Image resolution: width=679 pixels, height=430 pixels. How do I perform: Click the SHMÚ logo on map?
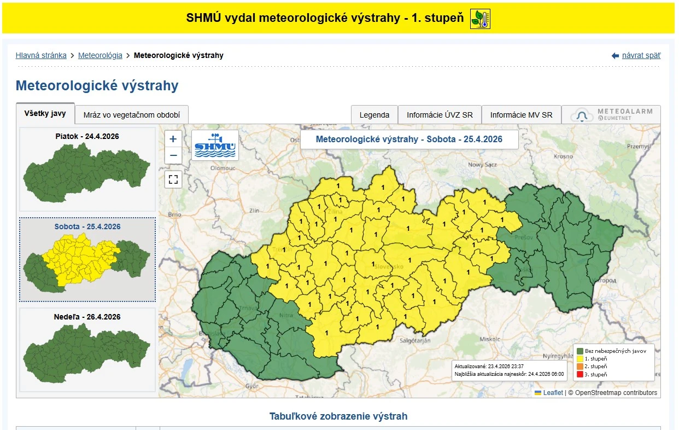[x=215, y=145]
